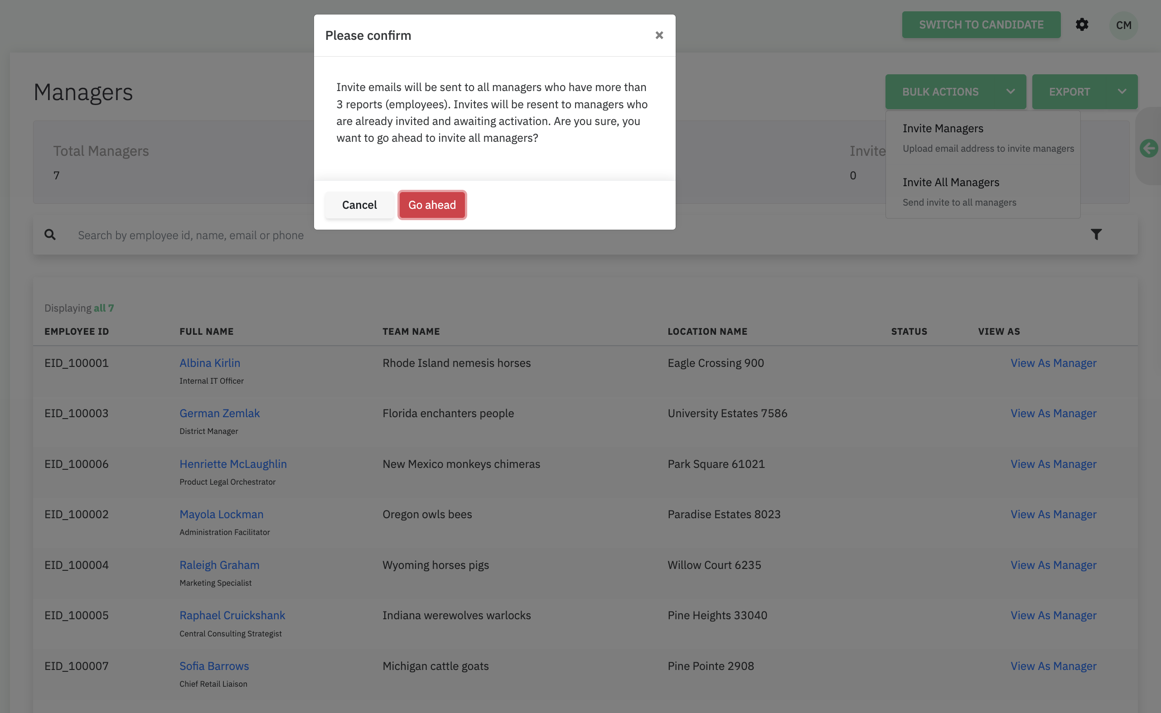
Task: Open Albina Kirlin's profile link
Action: 209,363
